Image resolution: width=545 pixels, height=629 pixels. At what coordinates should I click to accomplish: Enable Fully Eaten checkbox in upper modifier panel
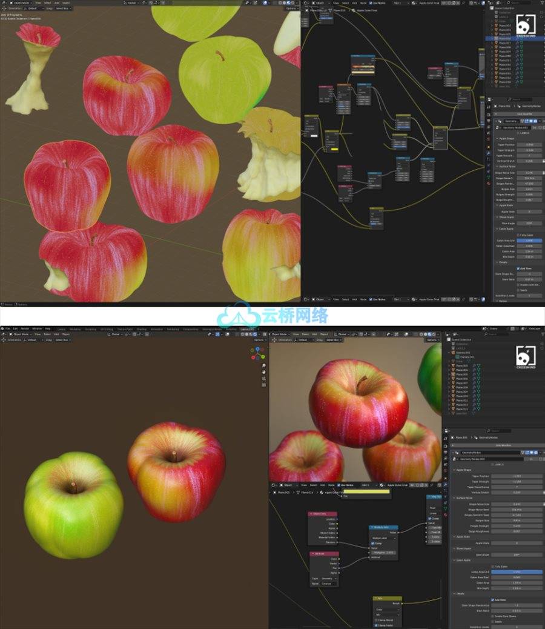518,235
